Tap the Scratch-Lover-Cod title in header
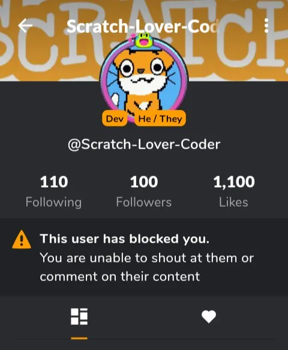Image resolution: width=288 pixels, height=350 pixels. 142,26
